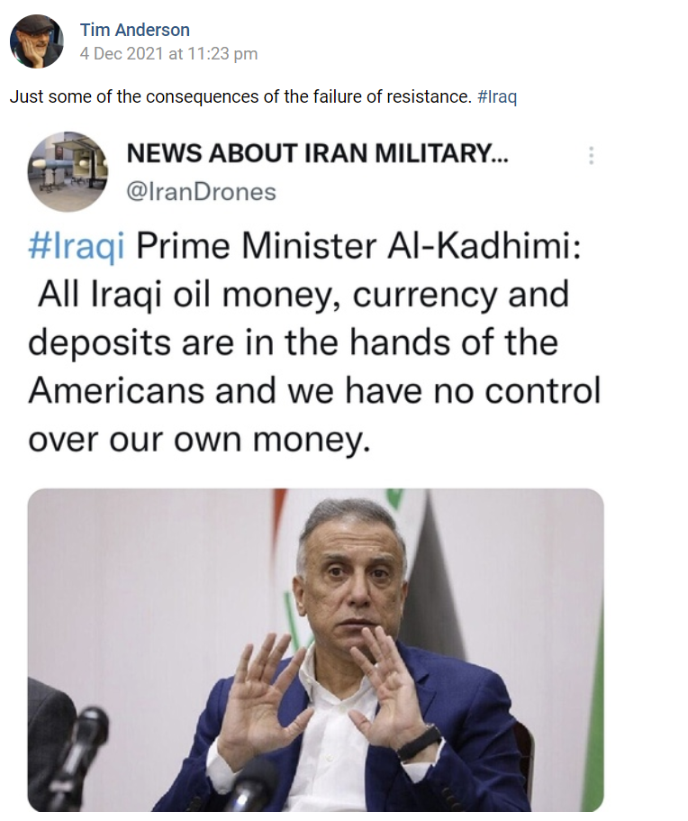Click "deposits are in the hands" text line
The height and width of the screenshot is (821, 688).
coord(293,343)
